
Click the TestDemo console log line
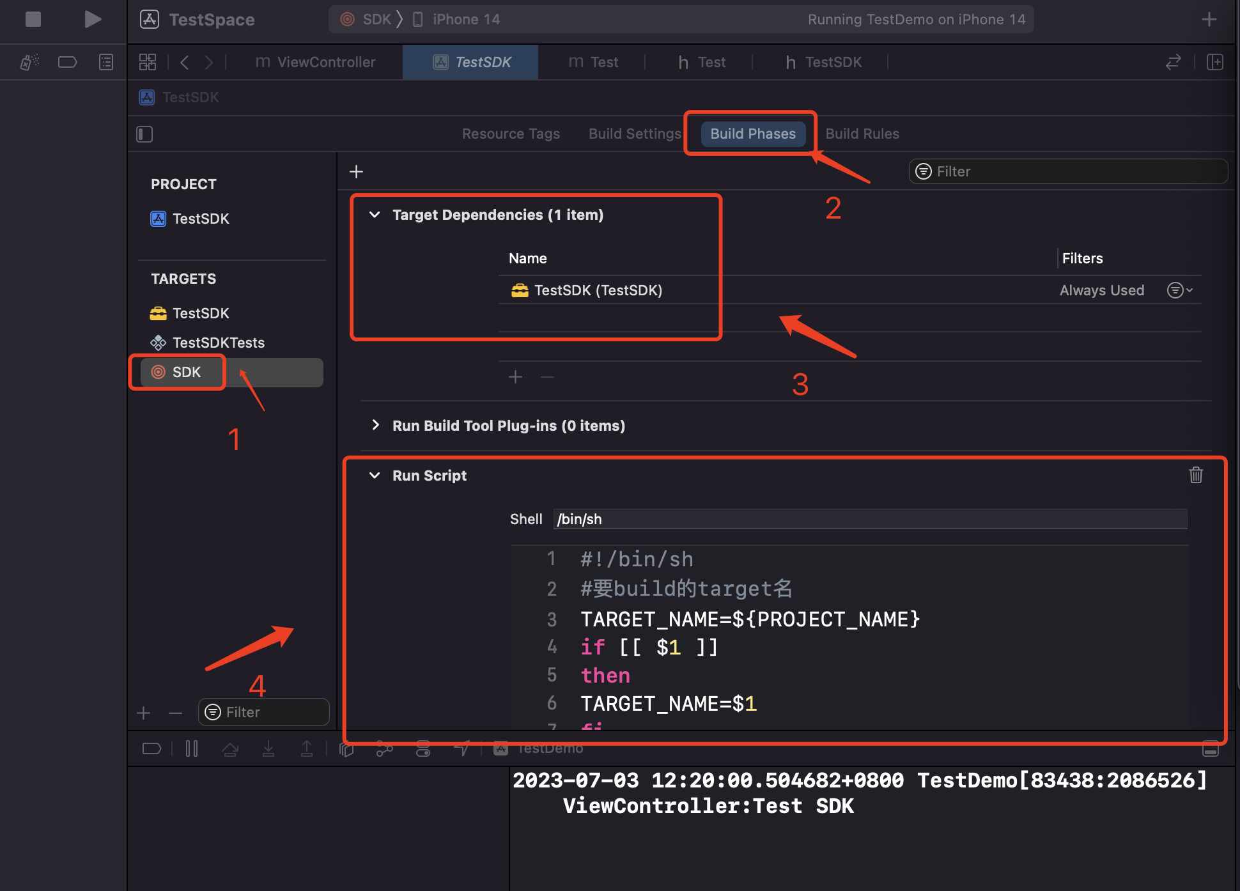coord(860,793)
